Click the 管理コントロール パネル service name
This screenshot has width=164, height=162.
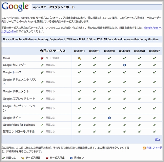click(x=19, y=132)
